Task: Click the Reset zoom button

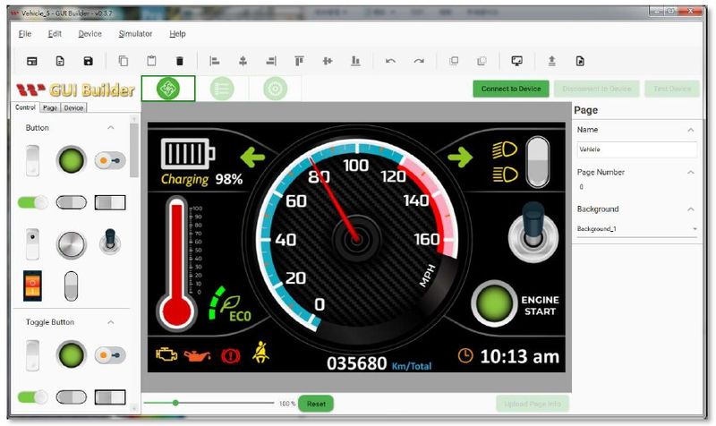Action: tap(316, 404)
